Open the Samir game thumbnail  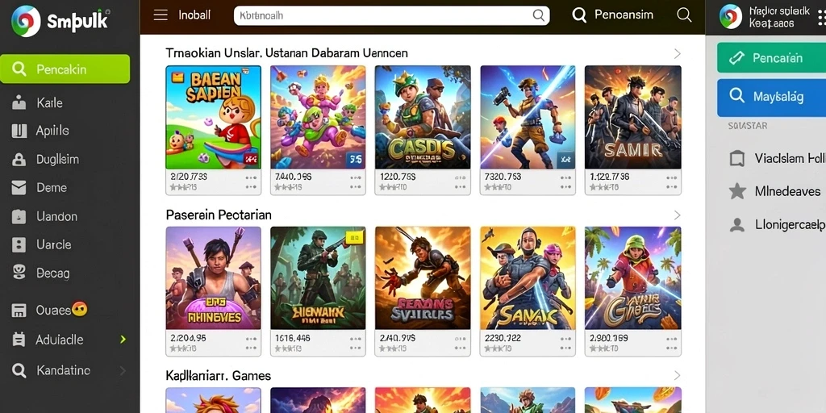(632, 117)
